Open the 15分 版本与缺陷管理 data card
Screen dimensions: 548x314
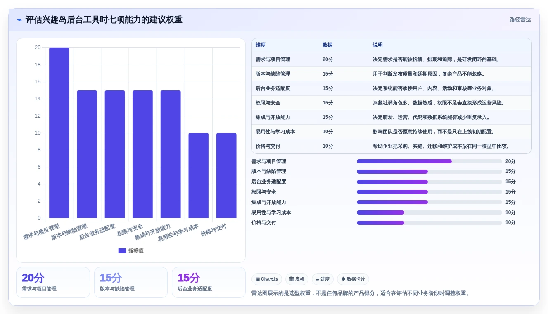[131, 283]
